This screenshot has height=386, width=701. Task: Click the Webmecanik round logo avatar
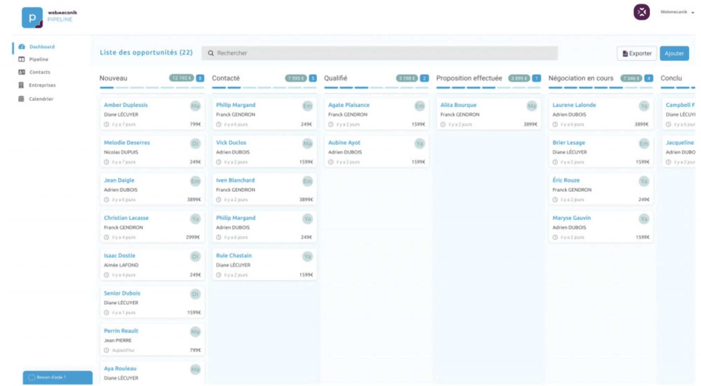pos(641,12)
